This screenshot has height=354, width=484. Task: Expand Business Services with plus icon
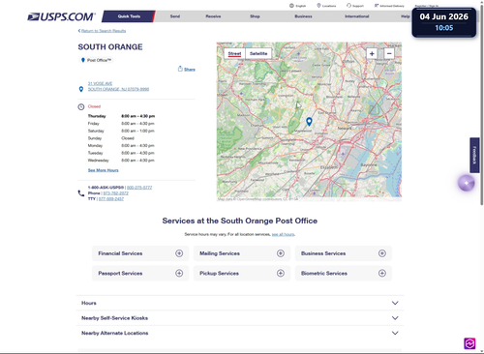(x=382, y=253)
